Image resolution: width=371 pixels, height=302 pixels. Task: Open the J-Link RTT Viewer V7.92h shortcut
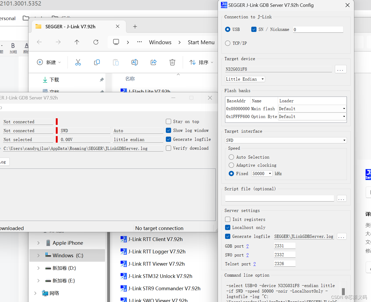coord(153,264)
